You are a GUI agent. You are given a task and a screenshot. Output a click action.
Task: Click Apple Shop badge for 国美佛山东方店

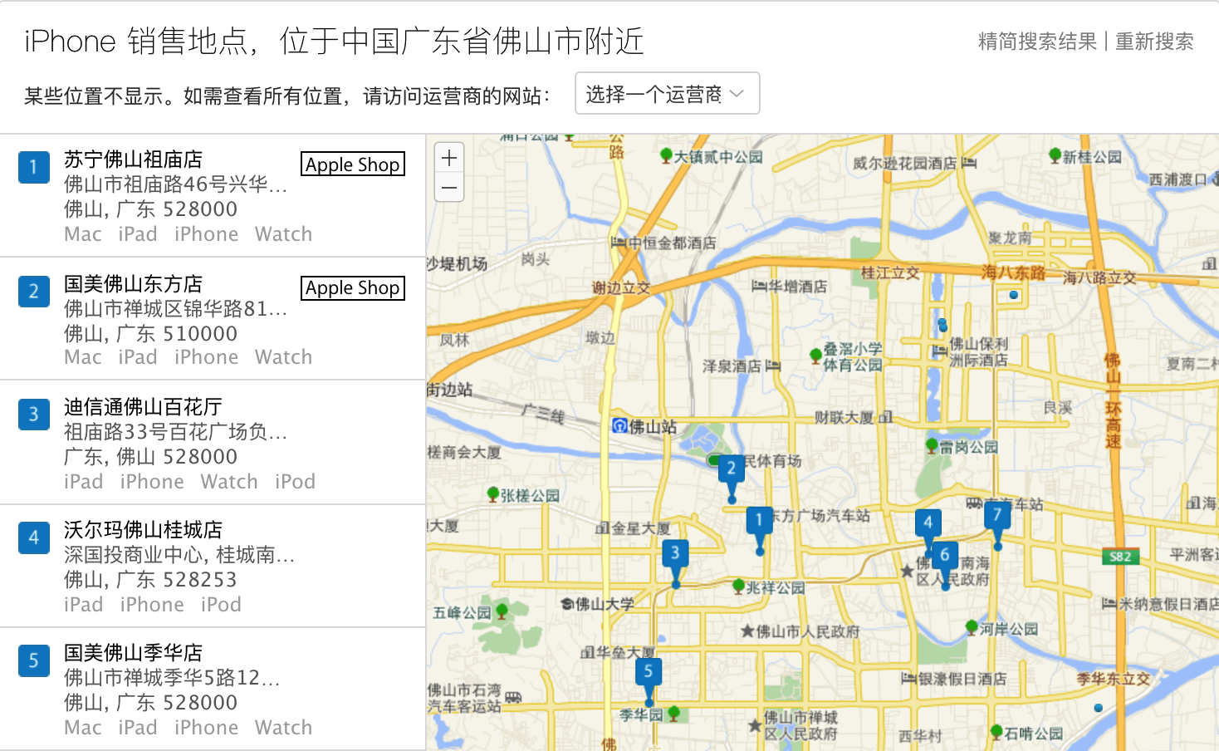click(353, 287)
